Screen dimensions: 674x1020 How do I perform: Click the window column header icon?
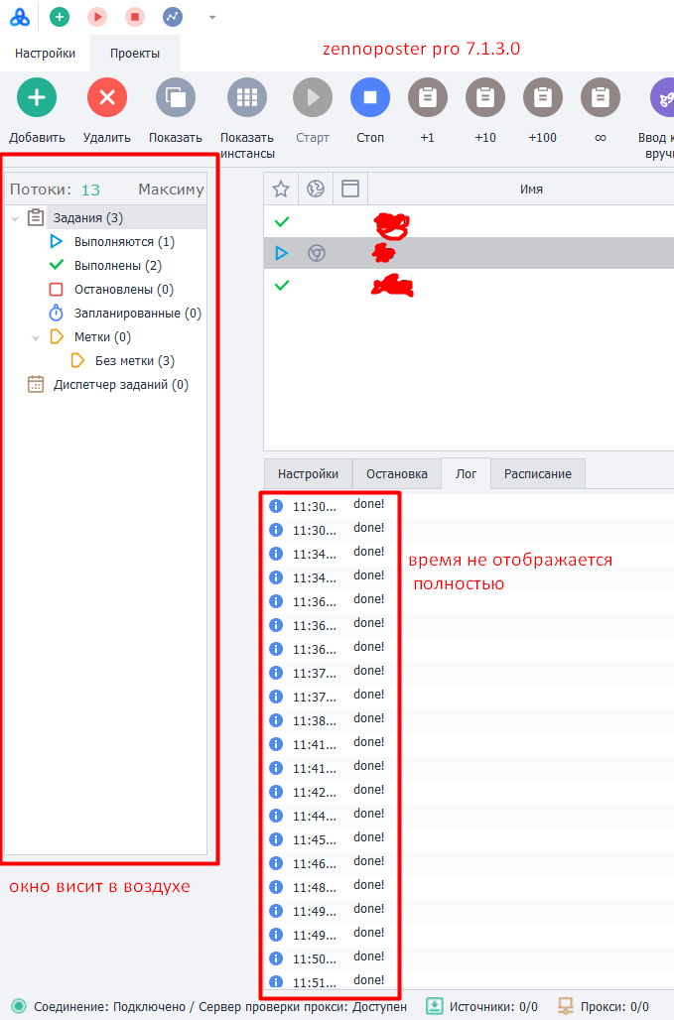pos(350,189)
